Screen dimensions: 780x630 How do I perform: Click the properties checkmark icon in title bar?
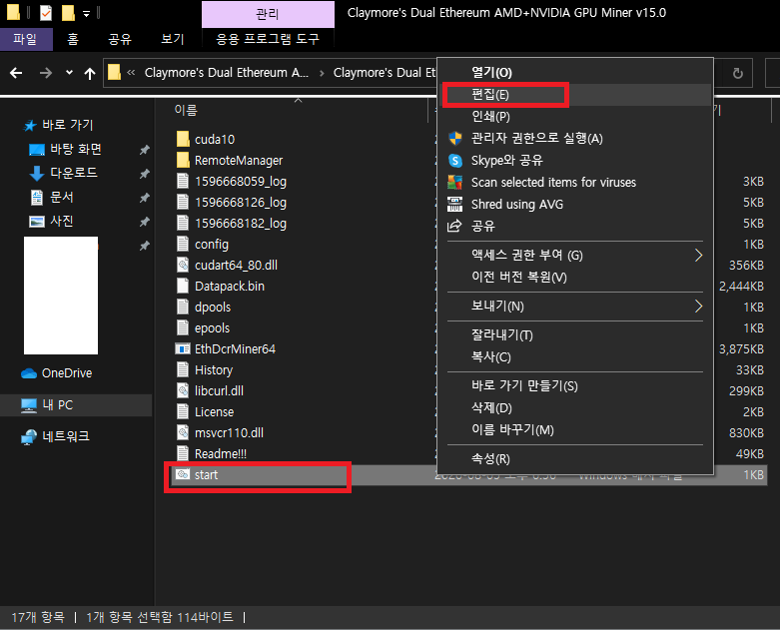46,13
